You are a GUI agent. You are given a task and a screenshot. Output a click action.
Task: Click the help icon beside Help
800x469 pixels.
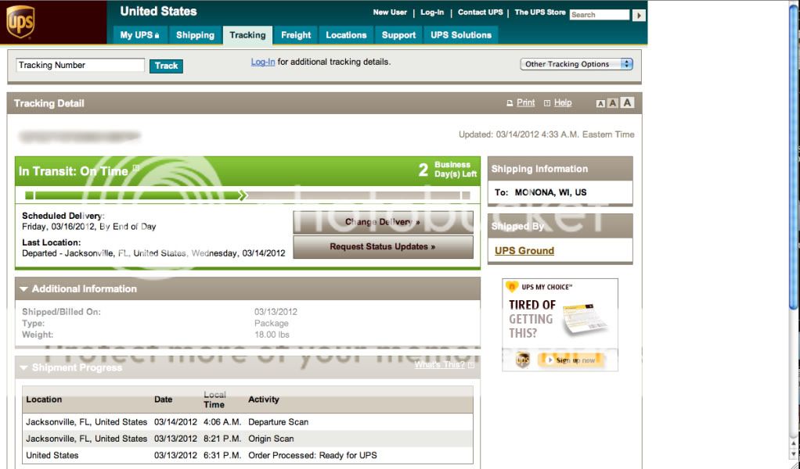click(x=547, y=103)
